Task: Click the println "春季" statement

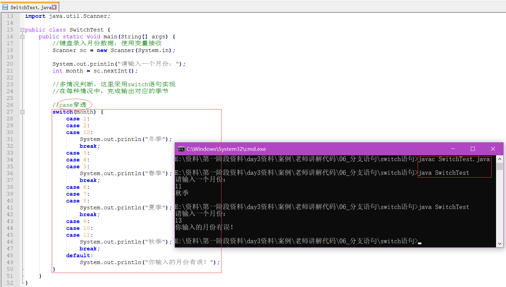Action: coord(126,173)
